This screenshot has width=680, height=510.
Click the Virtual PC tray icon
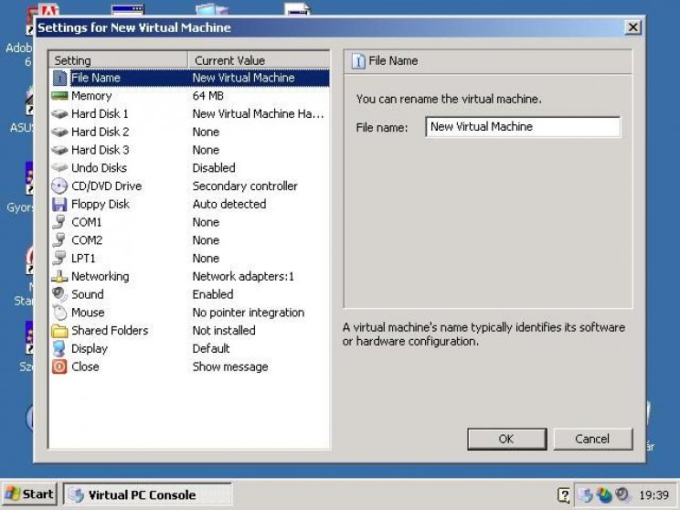tap(585, 494)
